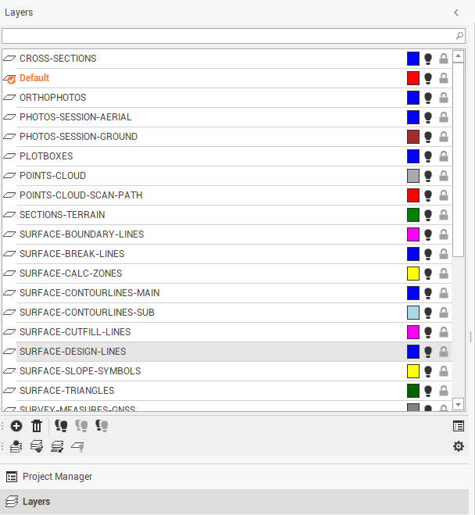Click the layer search input field
The width and height of the screenshot is (475, 515).
pos(227,36)
